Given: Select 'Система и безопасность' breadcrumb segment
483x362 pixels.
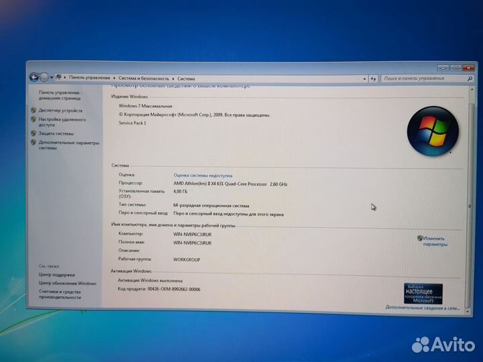Looking at the screenshot, I should click(x=144, y=78).
